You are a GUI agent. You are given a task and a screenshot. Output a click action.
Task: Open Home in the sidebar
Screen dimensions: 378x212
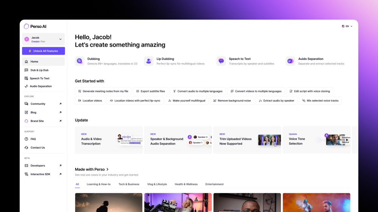coord(43,61)
